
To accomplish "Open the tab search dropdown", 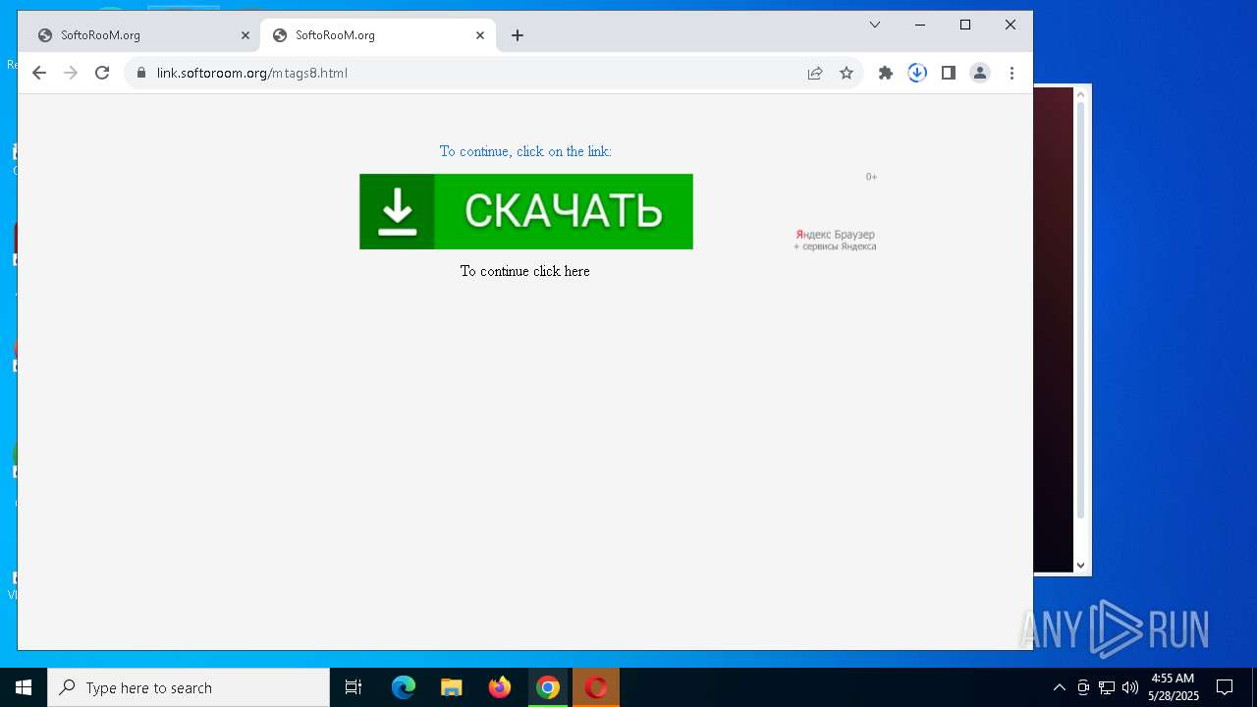I will pos(875,25).
